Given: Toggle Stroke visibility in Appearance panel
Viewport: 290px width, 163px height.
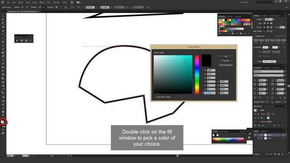Looking at the screenshot, I should [x=255, y=114].
